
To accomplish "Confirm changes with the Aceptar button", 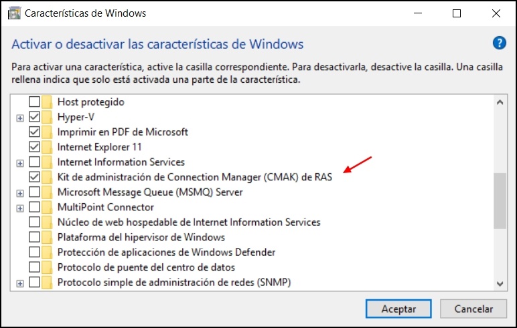I will [398, 309].
